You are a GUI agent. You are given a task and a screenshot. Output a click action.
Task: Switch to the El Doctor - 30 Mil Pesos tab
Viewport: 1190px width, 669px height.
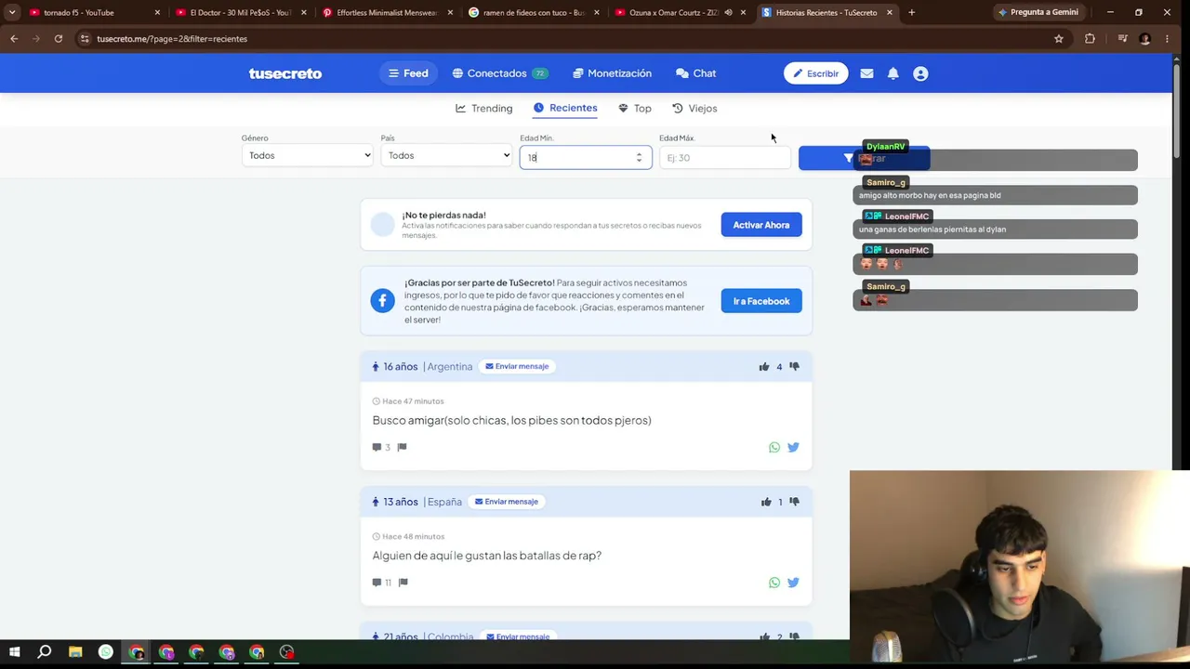(240, 12)
